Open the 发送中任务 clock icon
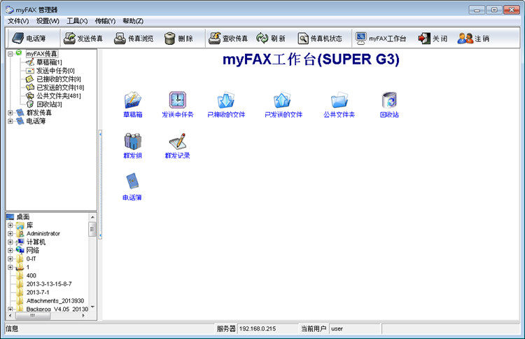Viewport: 525px width, 339px height. pyautogui.click(x=178, y=104)
